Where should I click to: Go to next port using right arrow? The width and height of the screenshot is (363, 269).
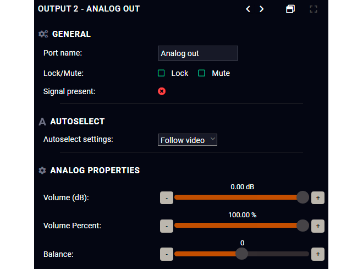pos(262,9)
